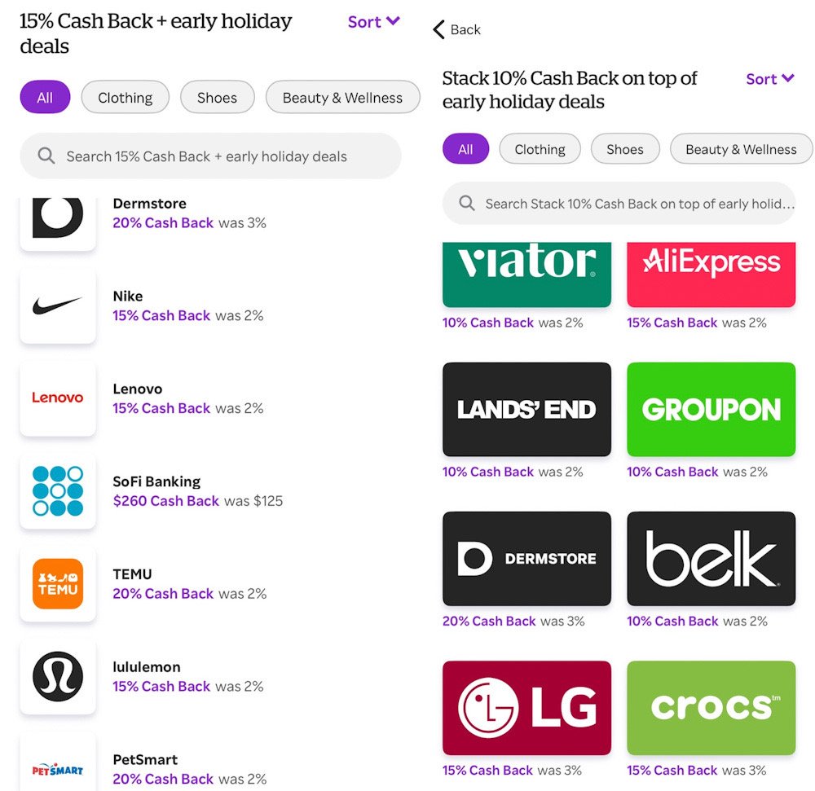Select the left Clothing filter chip

126,97
